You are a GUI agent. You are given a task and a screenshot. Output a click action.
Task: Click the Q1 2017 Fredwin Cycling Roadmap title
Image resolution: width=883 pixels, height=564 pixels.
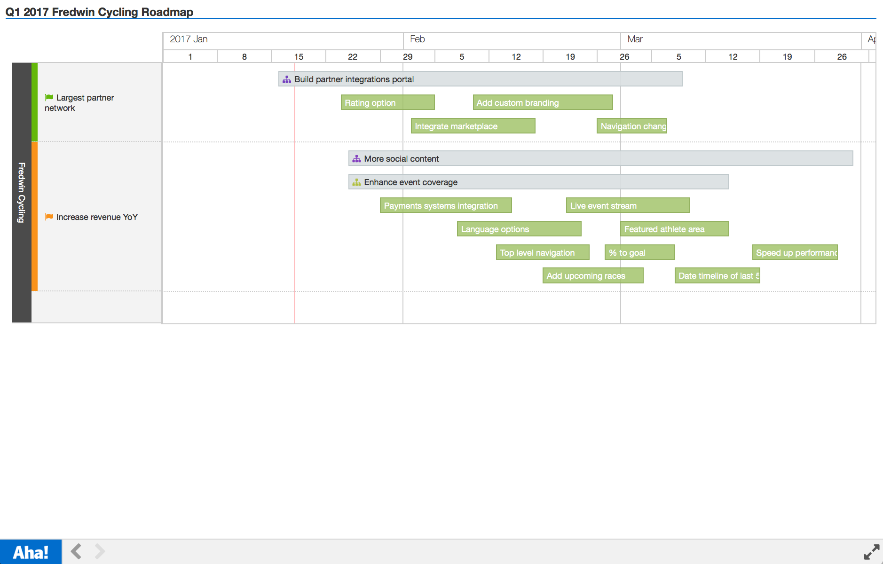point(99,12)
